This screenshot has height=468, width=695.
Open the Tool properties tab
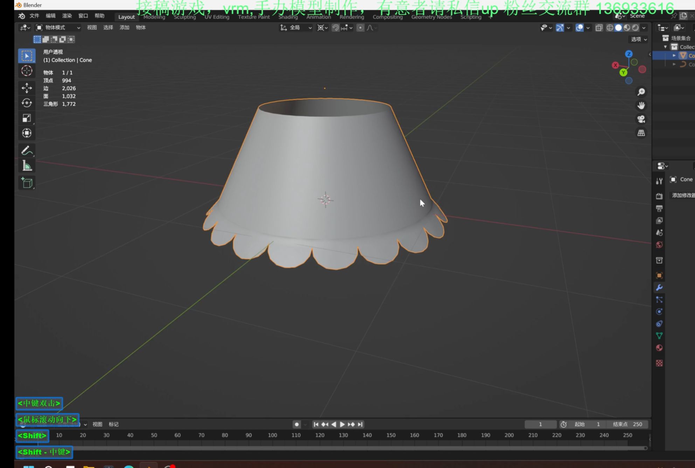(x=659, y=181)
